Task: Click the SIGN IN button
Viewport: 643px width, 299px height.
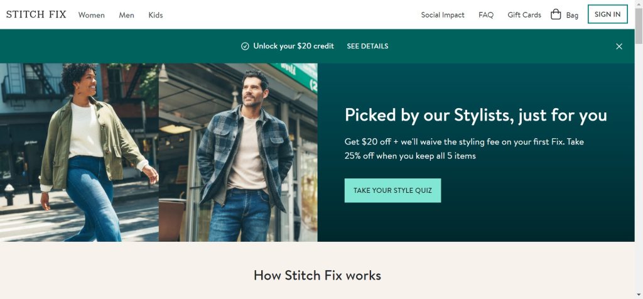Action: point(607,14)
